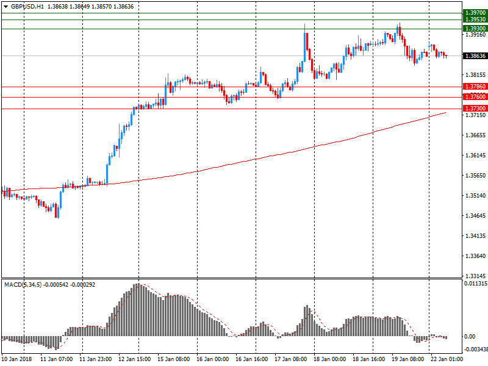Image resolution: width=488 pixels, height=366 pixels.
Task: Click the 15 Jan 08:00 time axis label
Action: 173,359
